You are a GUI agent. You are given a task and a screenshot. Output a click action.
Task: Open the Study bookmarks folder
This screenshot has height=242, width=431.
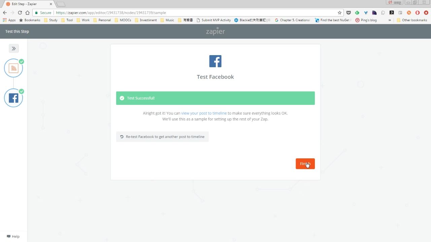(x=51, y=20)
